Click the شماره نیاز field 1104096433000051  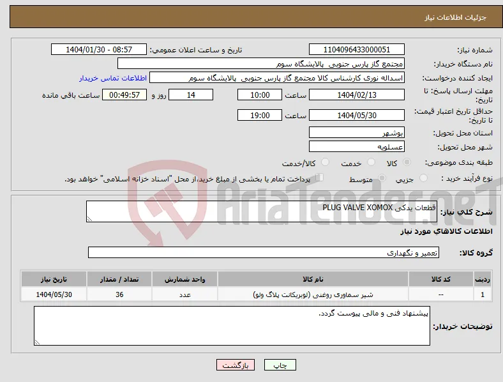(x=357, y=50)
